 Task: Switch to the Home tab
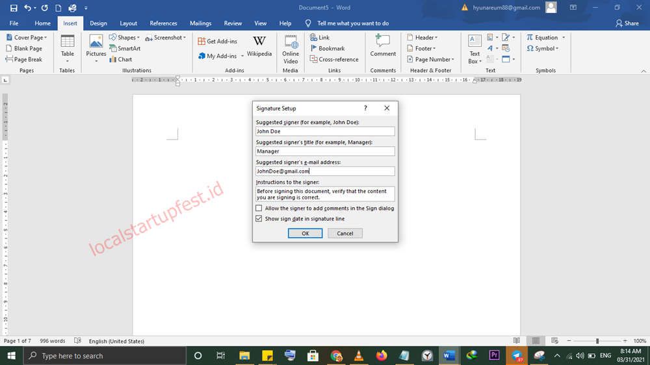pos(43,23)
